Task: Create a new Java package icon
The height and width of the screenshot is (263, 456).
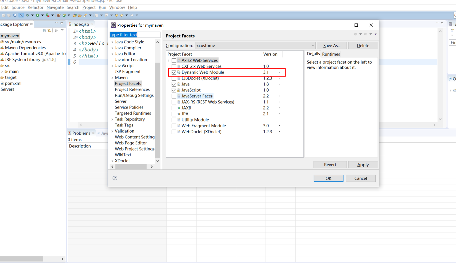Action: (59, 15)
